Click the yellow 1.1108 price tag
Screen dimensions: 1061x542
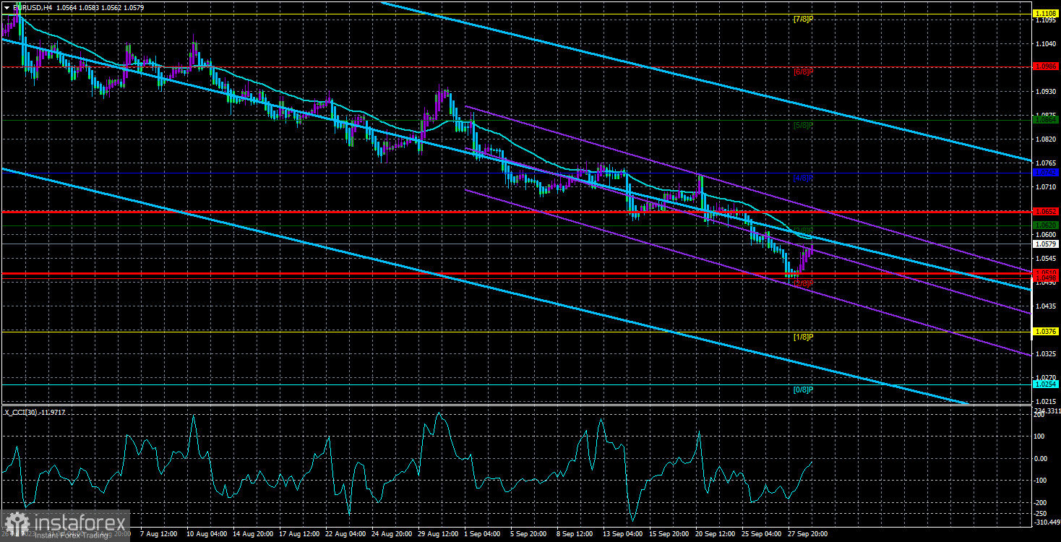(x=1046, y=14)
